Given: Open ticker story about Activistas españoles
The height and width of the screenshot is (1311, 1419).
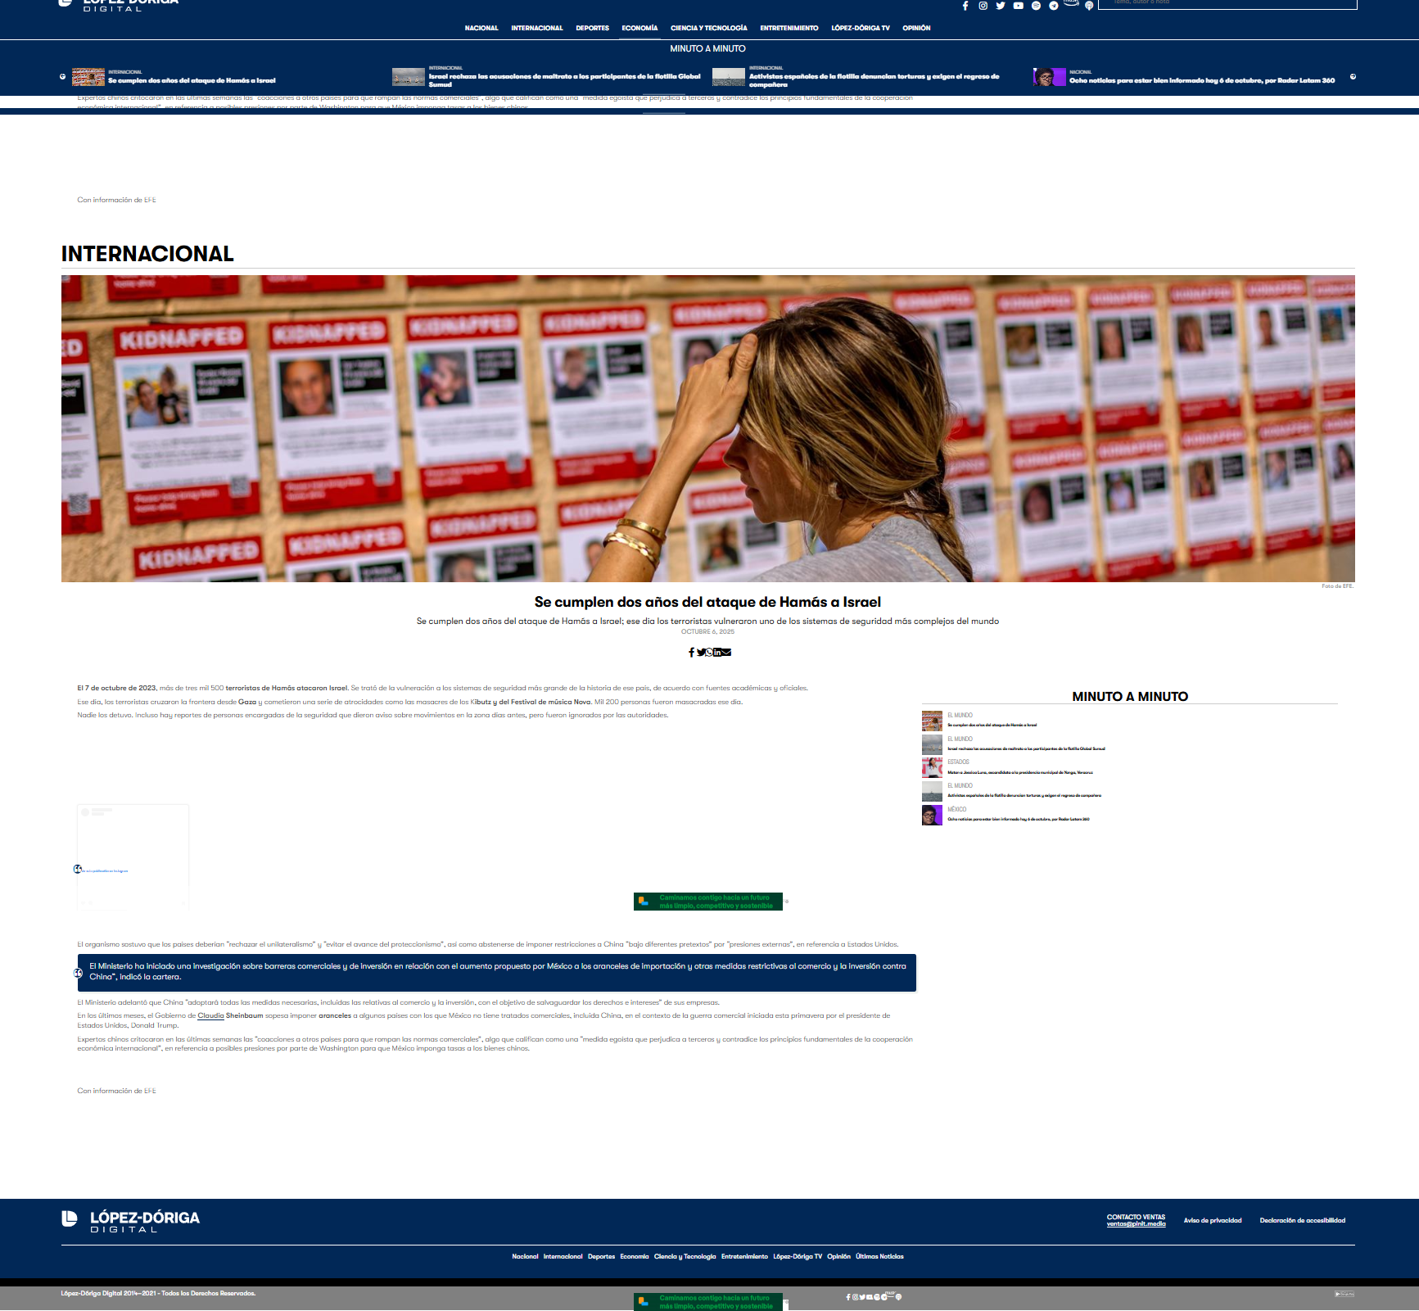Looking at the screenshot, I should pyautogui.click(x=874, y=80).
